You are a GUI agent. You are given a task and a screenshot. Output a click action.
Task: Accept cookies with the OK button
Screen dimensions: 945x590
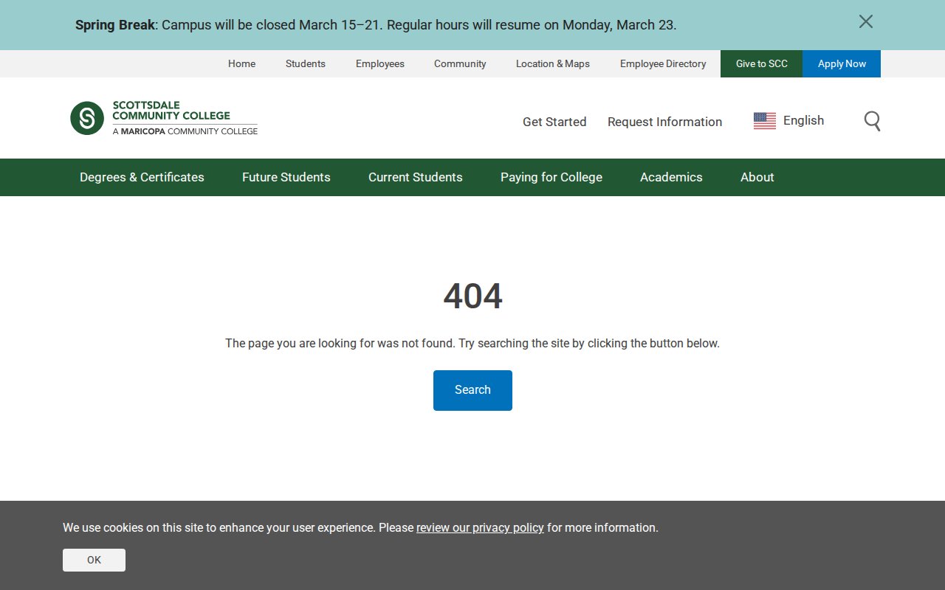pyautogui.click(x=94, y=560)
